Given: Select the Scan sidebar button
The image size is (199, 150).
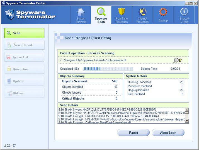Looking at the screenshot, I should pyautogui.click(x=24, y=33).
